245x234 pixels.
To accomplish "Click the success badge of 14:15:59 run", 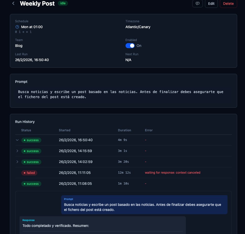I will (31, 151).
